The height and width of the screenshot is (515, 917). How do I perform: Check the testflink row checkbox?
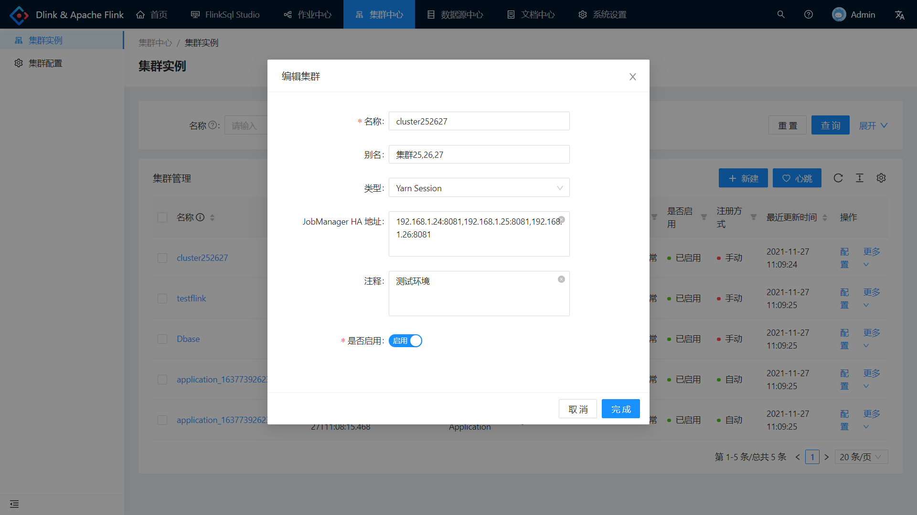162,299
